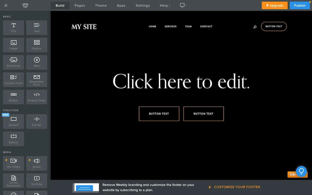Image resolution: width=312 pixels, height=195 pixels.
Task: Pick the Spacer structure element
Action: point(14,139)
